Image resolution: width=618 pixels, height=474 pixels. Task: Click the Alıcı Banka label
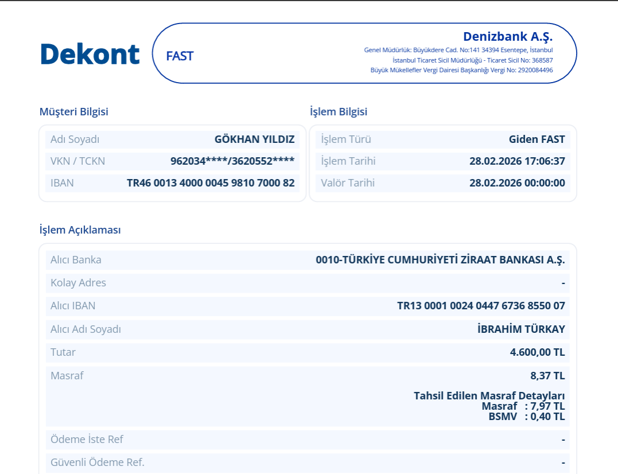click(76, 260)
